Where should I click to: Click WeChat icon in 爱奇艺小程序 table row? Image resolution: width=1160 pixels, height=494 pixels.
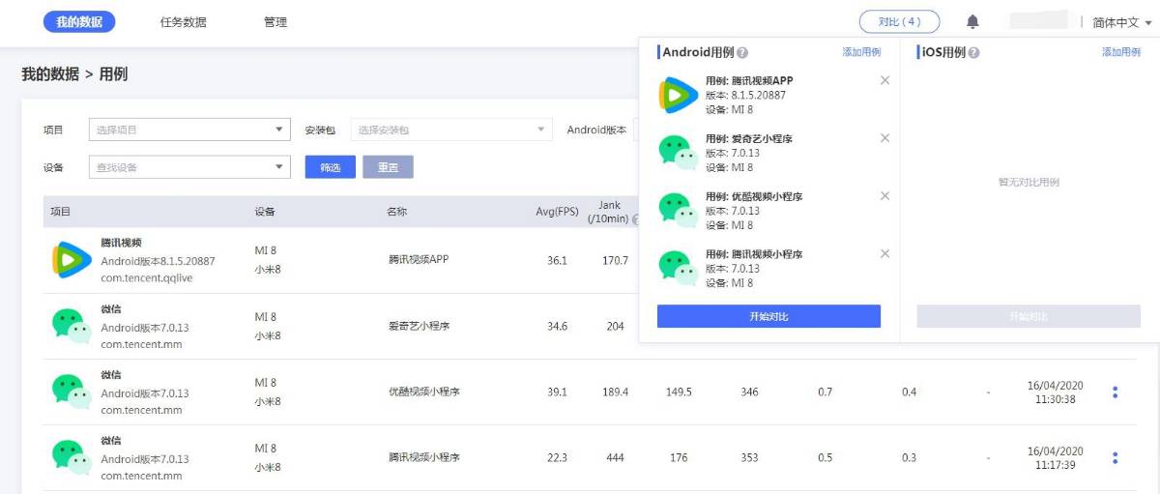point(72,326)
